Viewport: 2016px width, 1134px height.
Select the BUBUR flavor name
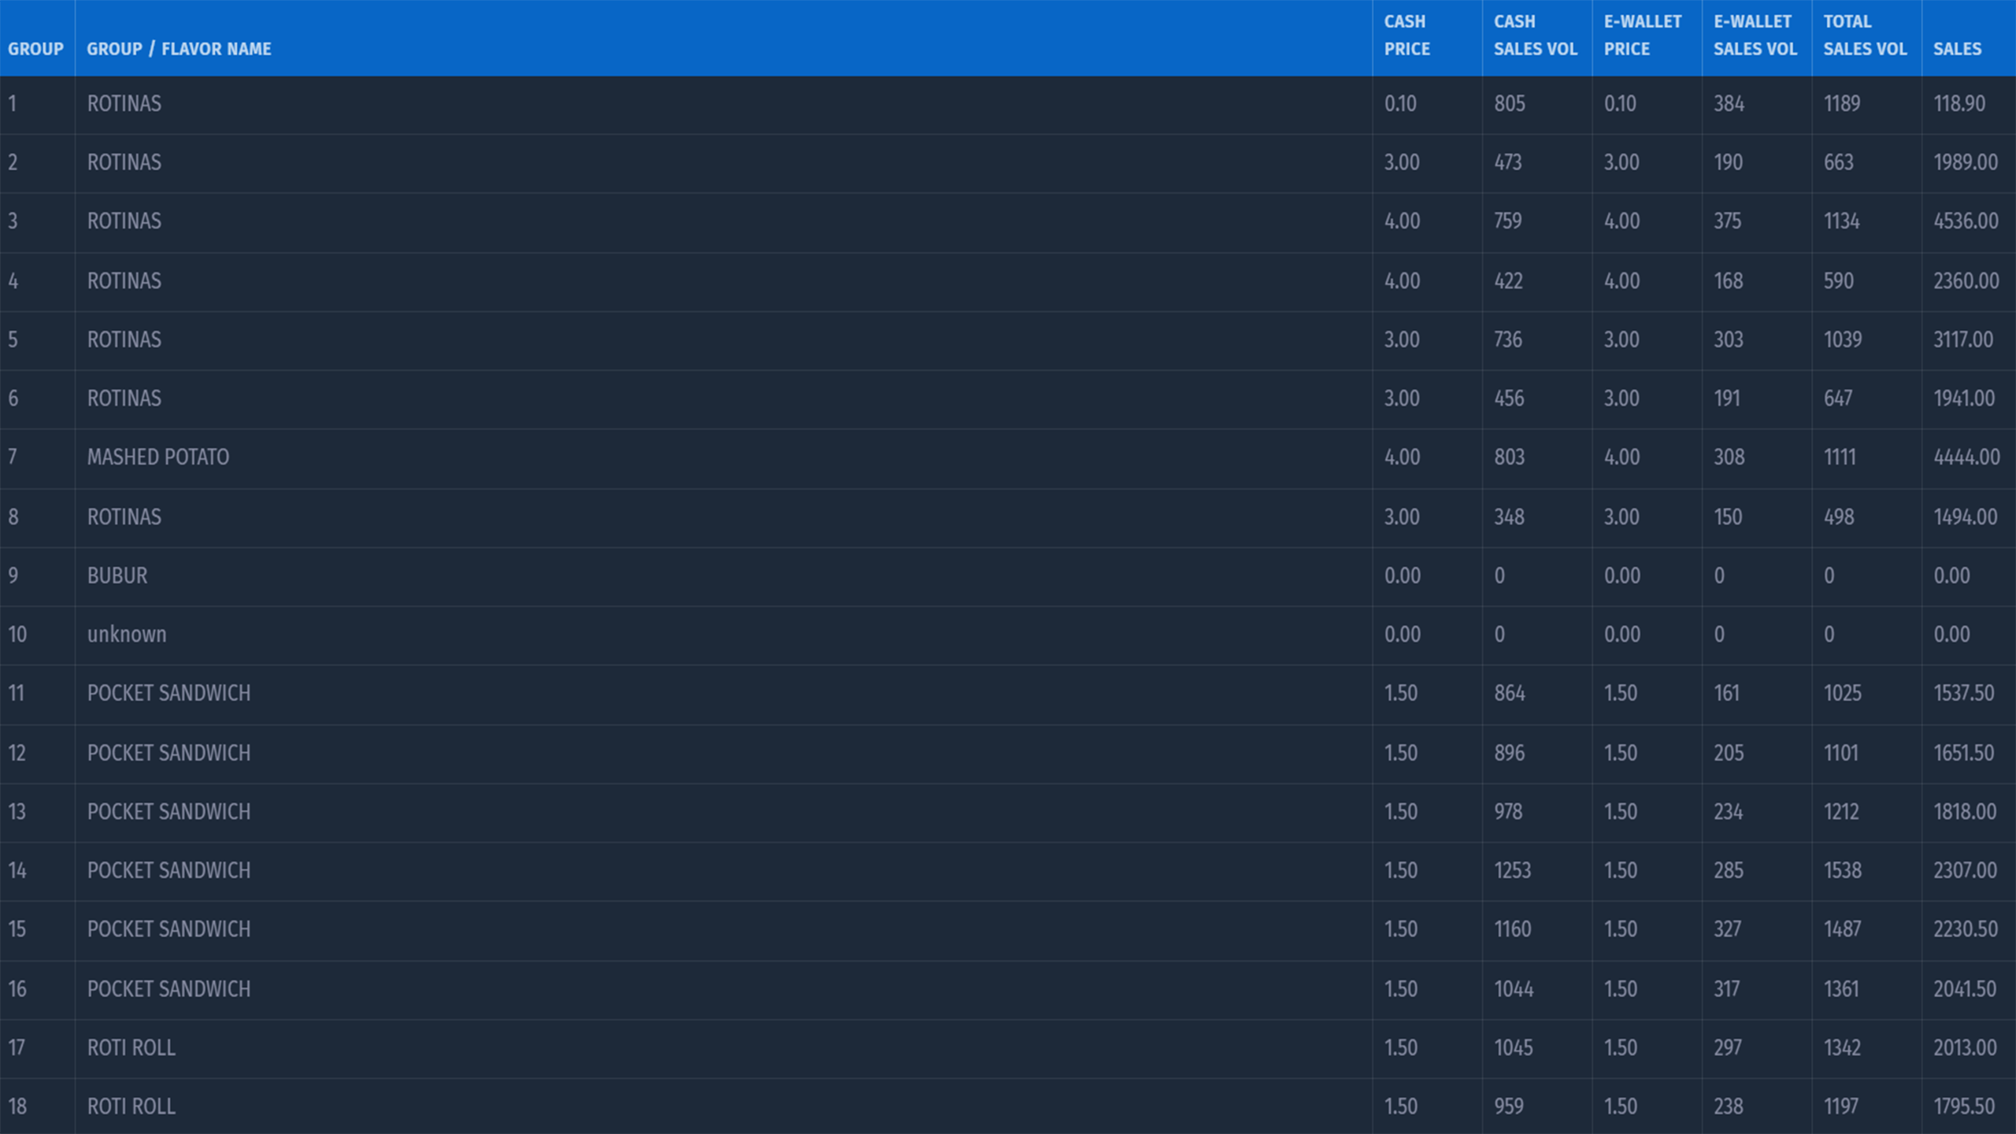click(x=117, y=576)
